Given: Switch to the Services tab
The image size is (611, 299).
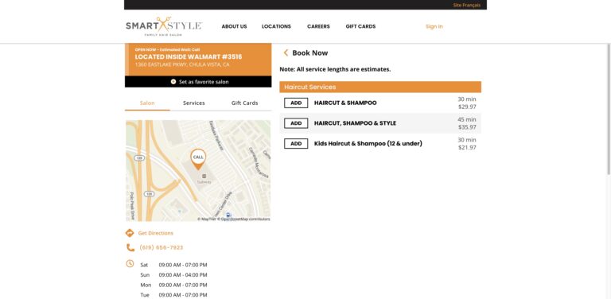Looking at the screenshot, I should pyautogui.click(x=193, y=103).
